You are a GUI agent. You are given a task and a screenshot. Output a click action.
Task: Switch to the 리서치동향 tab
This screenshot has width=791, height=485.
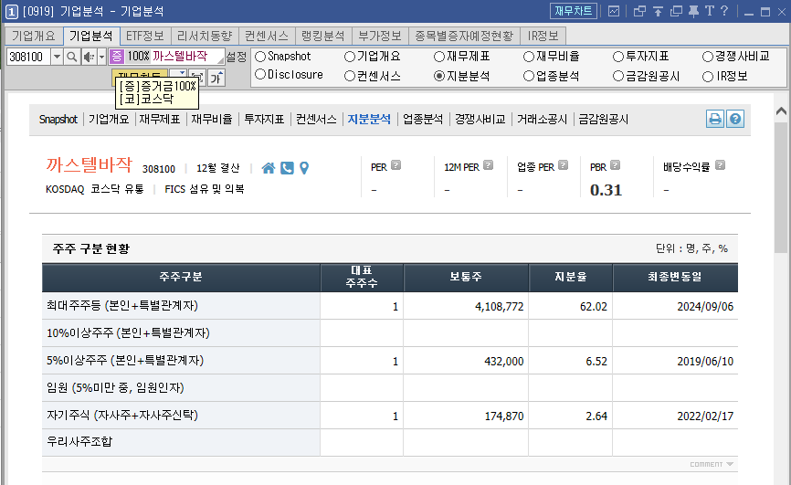pyautogui.click(x=205, y=36)
